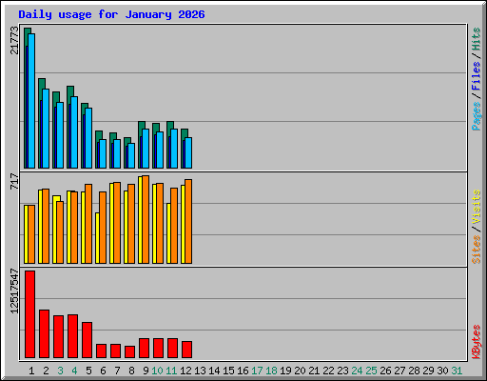
Task: Click the red KBytes bar for day 8
Action: click(129, 351)
